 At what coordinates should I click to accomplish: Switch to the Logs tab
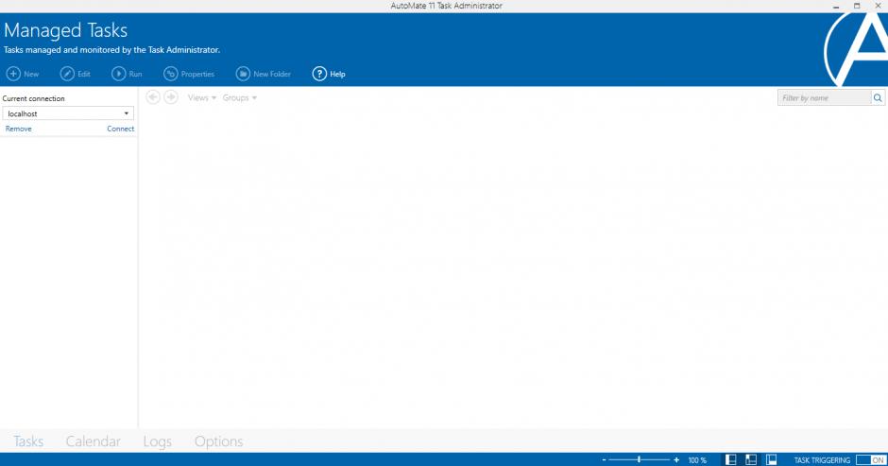158,441
